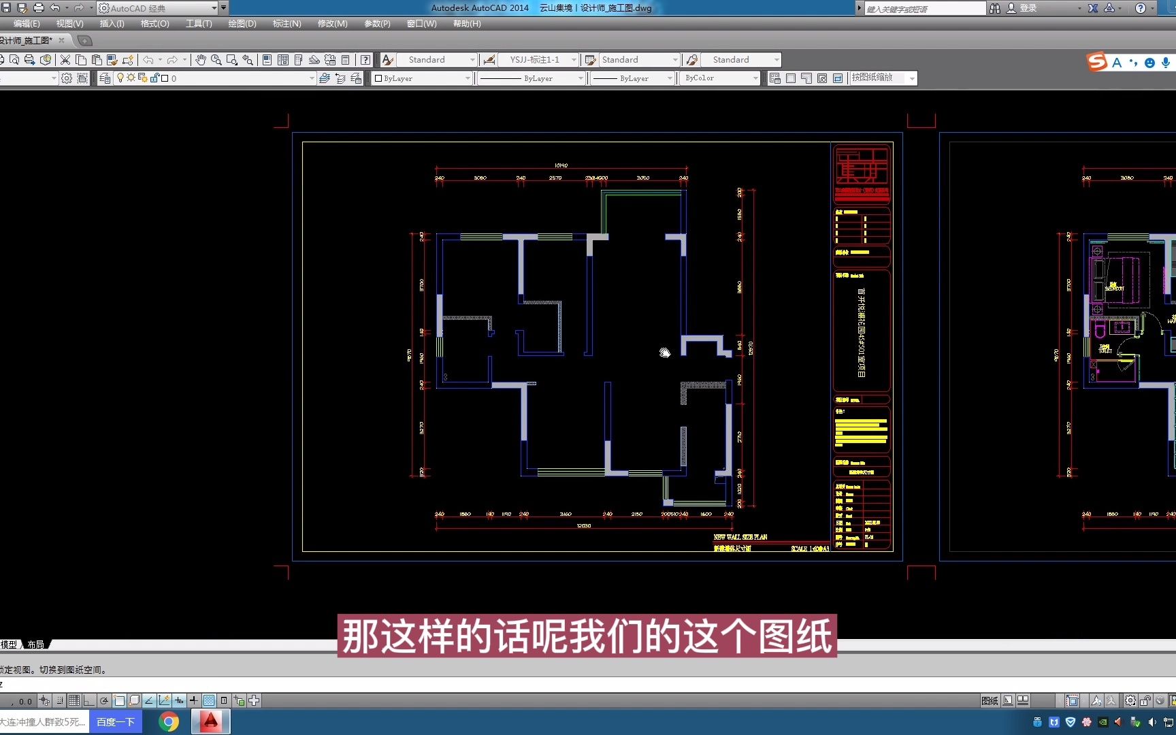Open Autodesk Exchange Apps X icon
Viewport: 1176px width, 735px height.
coord(1093,8)
